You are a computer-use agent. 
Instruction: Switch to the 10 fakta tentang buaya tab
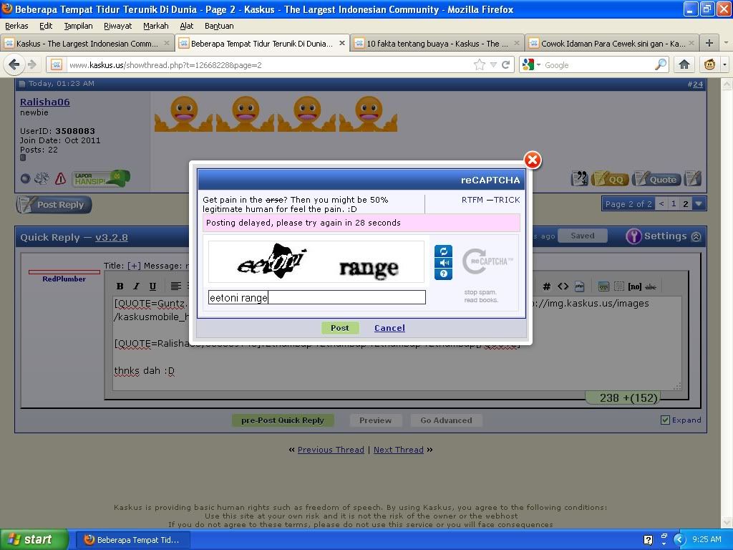click(x=437, y=44)
